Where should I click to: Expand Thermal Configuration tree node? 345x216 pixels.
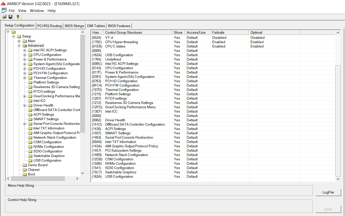point(25,78)
